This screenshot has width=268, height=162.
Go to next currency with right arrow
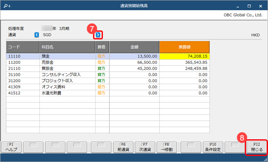pyautogui.click(x=98, y=35)
